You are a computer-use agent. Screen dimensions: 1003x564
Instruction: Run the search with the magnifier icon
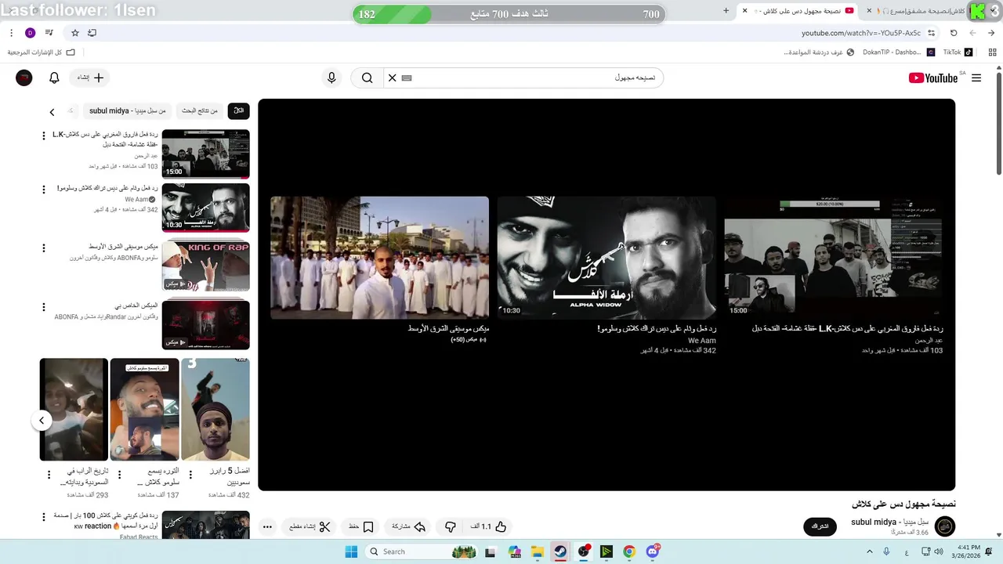point(368,78)
